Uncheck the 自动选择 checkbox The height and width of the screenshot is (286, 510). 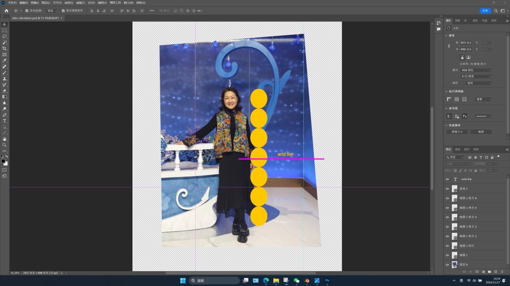[27, 10]
